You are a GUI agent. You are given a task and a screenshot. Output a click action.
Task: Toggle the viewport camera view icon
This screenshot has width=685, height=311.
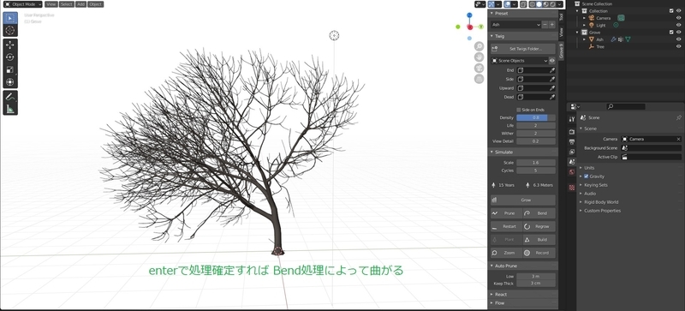(x=479, y=68)
